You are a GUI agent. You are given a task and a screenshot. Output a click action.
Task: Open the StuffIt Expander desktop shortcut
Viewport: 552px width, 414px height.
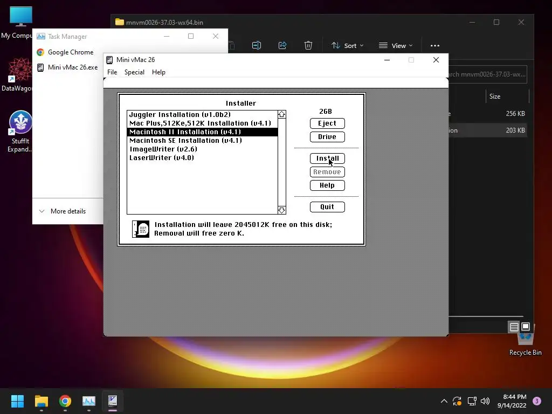[x=20, y=131]
